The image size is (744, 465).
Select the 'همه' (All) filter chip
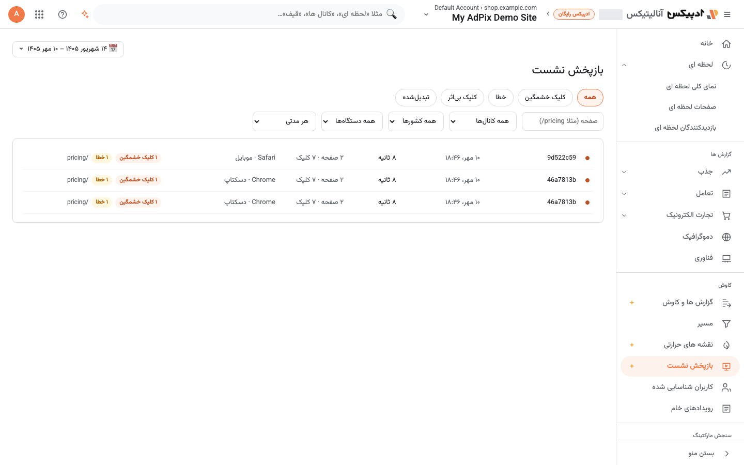pos(590,98)
